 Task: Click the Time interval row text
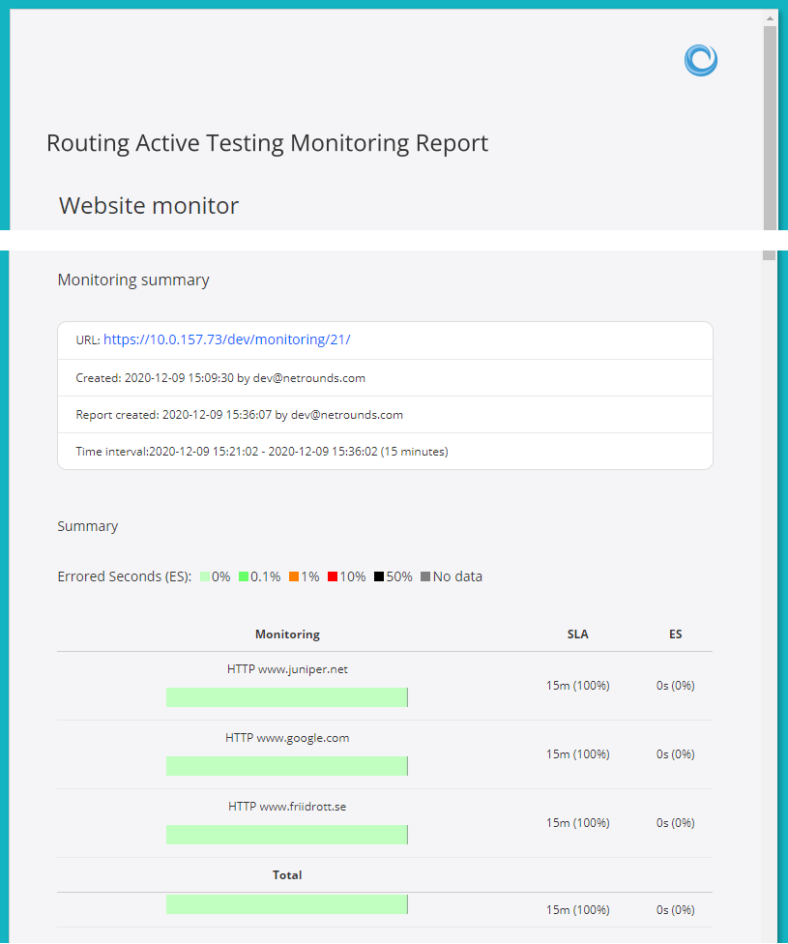point(261,452)
